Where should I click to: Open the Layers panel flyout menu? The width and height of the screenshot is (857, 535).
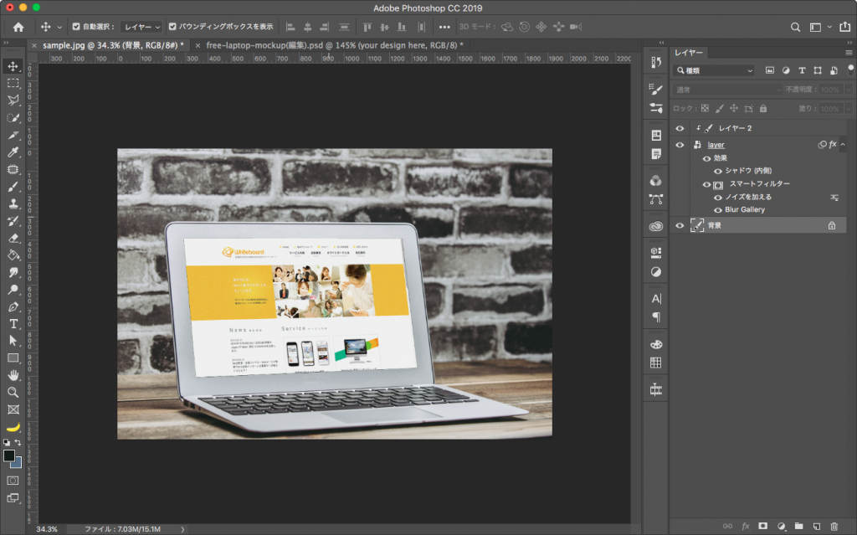pos(847,52)
